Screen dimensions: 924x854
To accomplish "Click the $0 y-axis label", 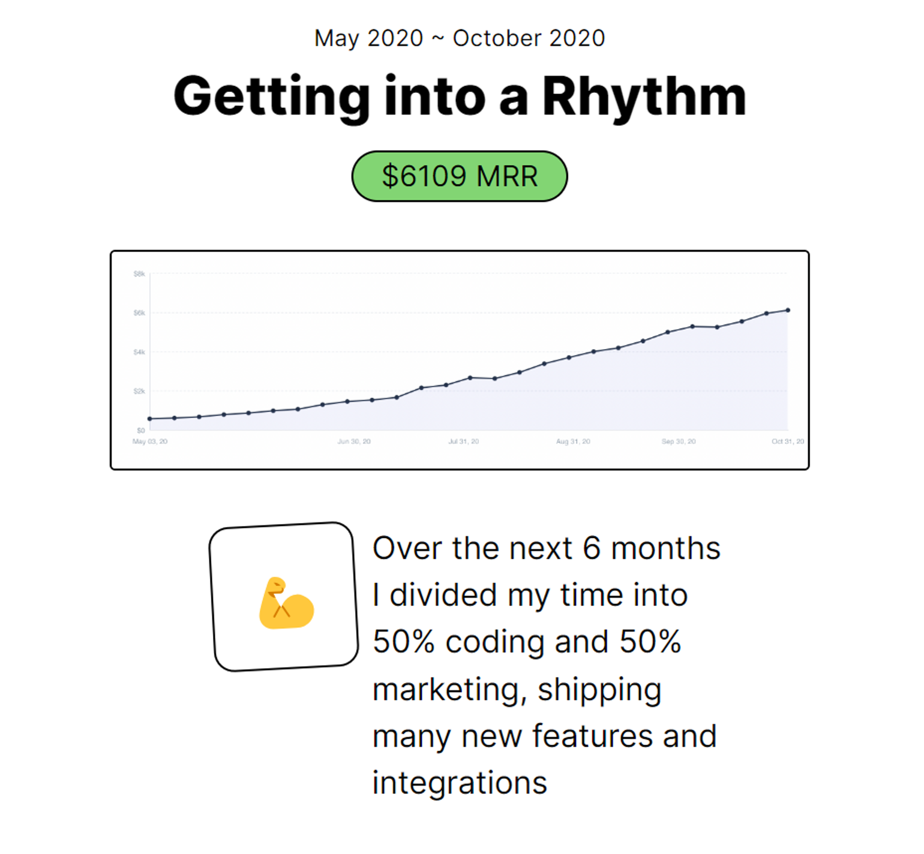I will click(x=140, y=430).
